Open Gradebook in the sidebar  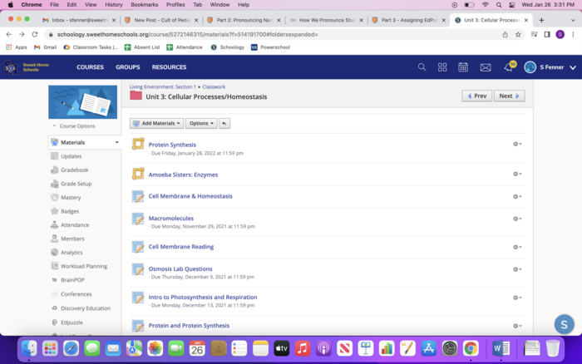74,170
